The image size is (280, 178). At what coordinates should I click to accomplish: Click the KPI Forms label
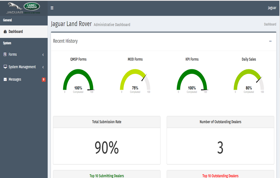click(192, 59)
